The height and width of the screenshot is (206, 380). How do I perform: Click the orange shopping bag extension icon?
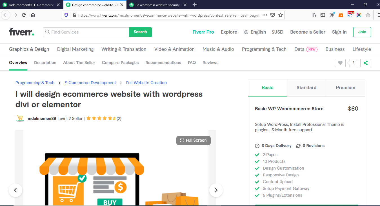(341, 15)
